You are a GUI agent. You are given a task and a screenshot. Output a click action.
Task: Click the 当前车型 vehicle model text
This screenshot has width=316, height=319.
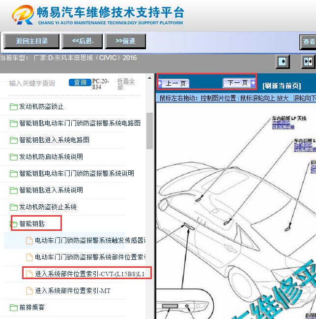pyautogui.click(x=68, y=58)
